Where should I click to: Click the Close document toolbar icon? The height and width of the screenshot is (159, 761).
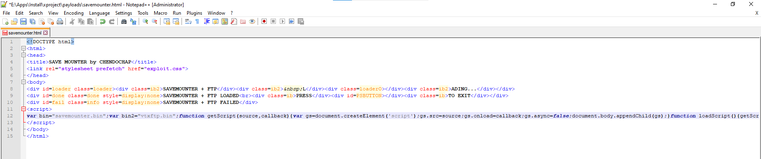(x=42, y=21)
